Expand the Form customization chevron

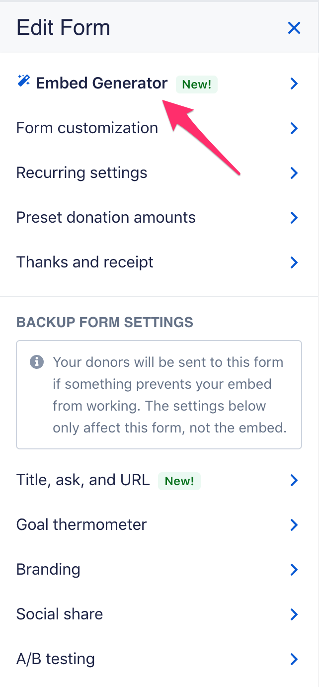tap(294, 128)
